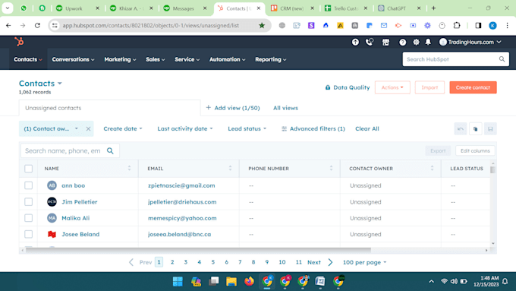Open the Automation menu
Screen dimensions: 516x291
(x=228, y=59)
